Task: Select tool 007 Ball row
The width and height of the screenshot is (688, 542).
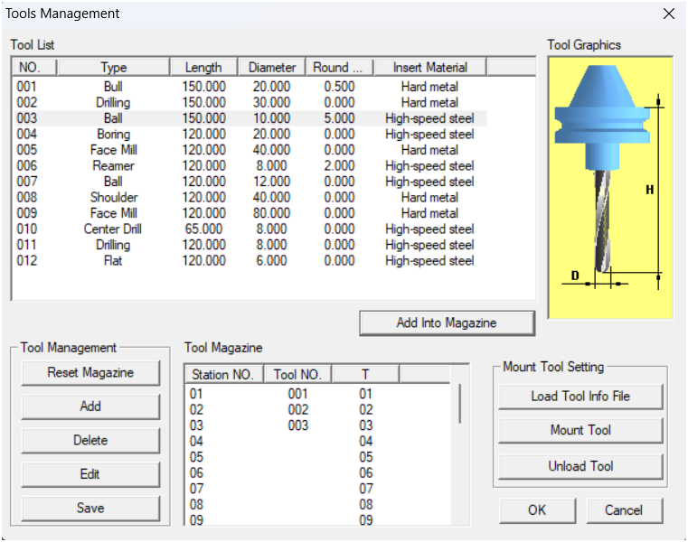Action: coord(250,182)
